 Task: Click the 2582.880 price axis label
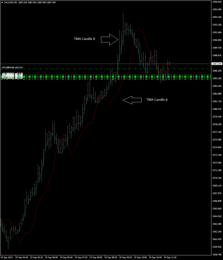(x=217, y=94)
